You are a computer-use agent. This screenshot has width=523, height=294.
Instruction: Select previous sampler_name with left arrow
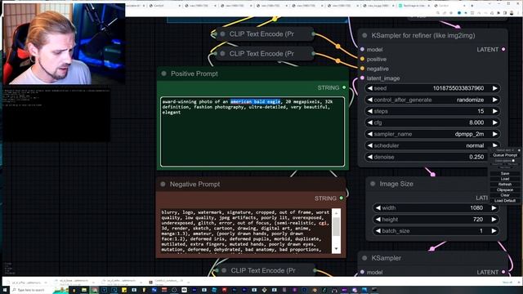click(370, 134)
